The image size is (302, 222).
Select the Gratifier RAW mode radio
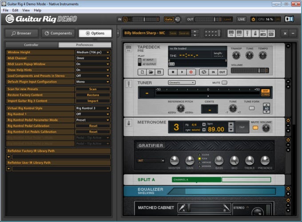point(199,159)
